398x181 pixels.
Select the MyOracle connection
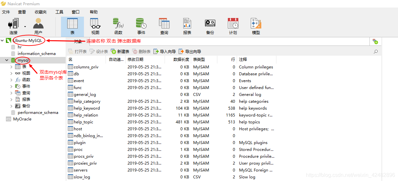point(22,119)
